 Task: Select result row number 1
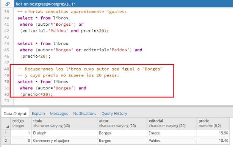(x=6, y=133)
